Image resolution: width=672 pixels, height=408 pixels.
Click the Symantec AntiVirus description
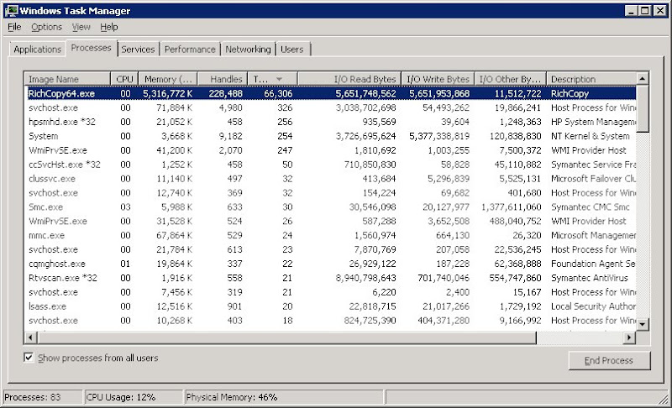click(590, 278)
